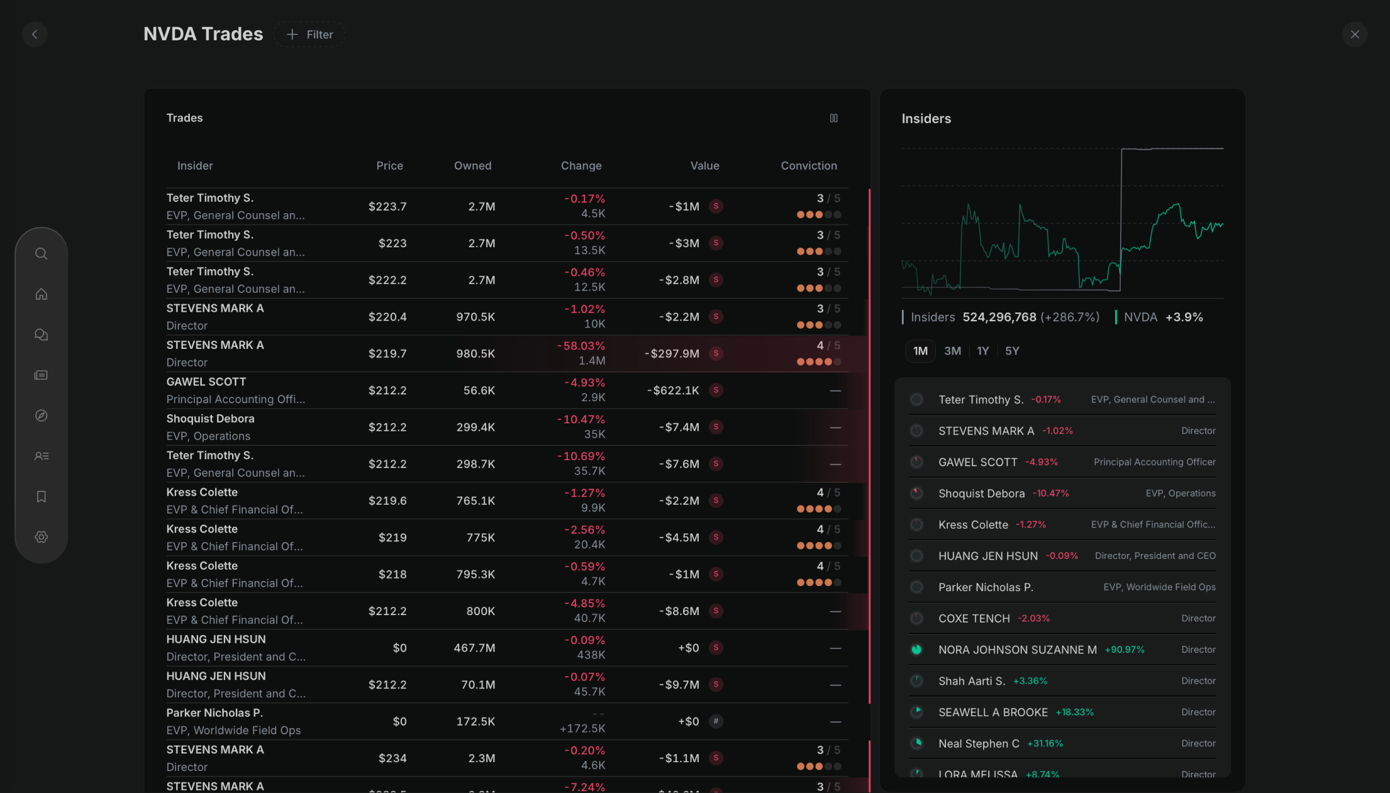Go back using the top-left chevron button
1390x793 pixels.
[x=35, y=34]
